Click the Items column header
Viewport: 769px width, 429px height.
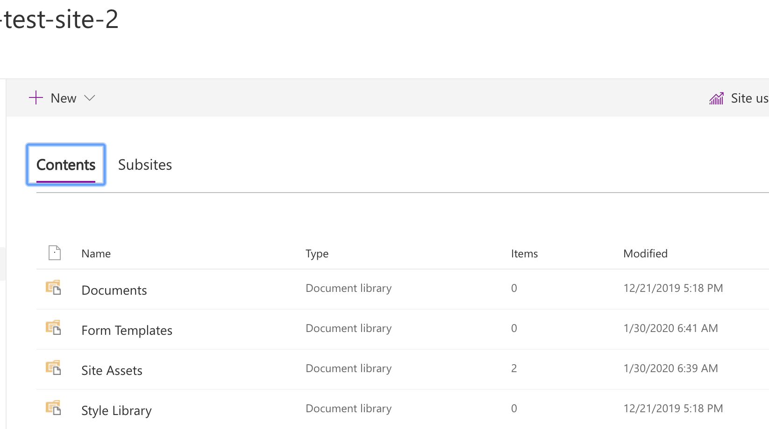click(x=524, y=253)
